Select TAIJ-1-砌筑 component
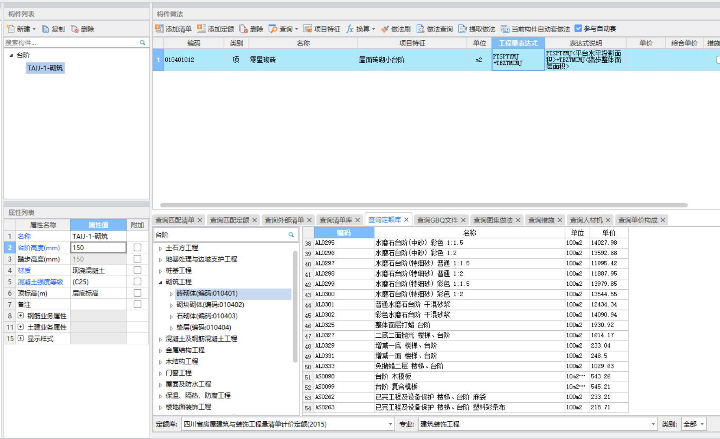 click(x=45, y=68)
